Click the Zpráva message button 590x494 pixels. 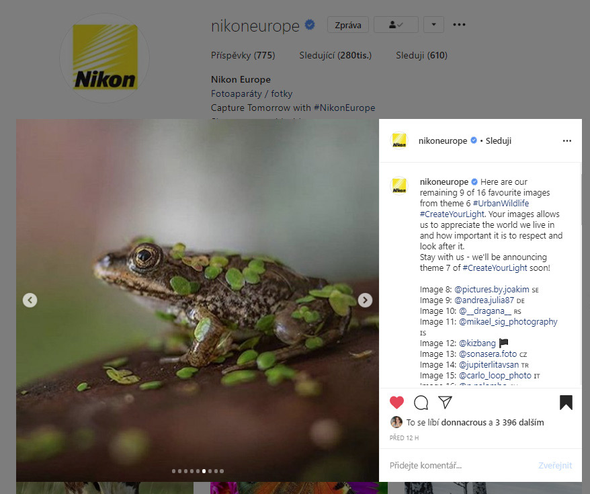348,25
